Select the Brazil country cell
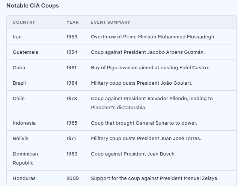The width and height of the screenshot is (238, 186). 19,83
